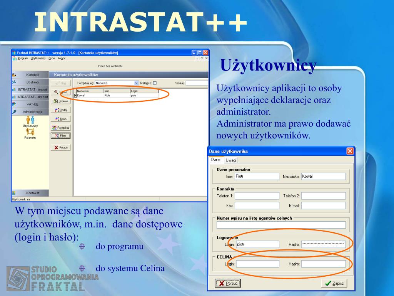This screenshot has height=296, width=394.
Task: Focus the Telefon 1 field
Action: (257, 196)
